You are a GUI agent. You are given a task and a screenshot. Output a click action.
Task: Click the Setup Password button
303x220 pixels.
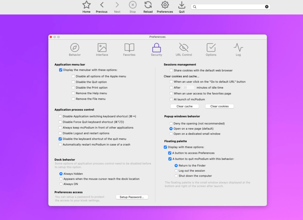point(132,197)
